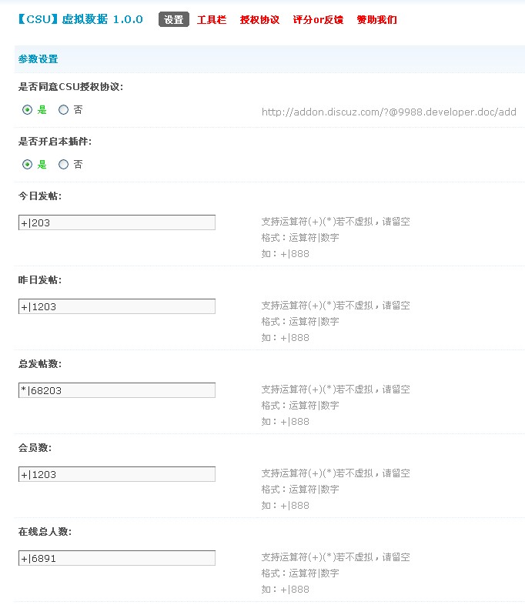Click the 在线总人数 field label
The height and width of the screenshot is (605, 525).
[45, 532]
